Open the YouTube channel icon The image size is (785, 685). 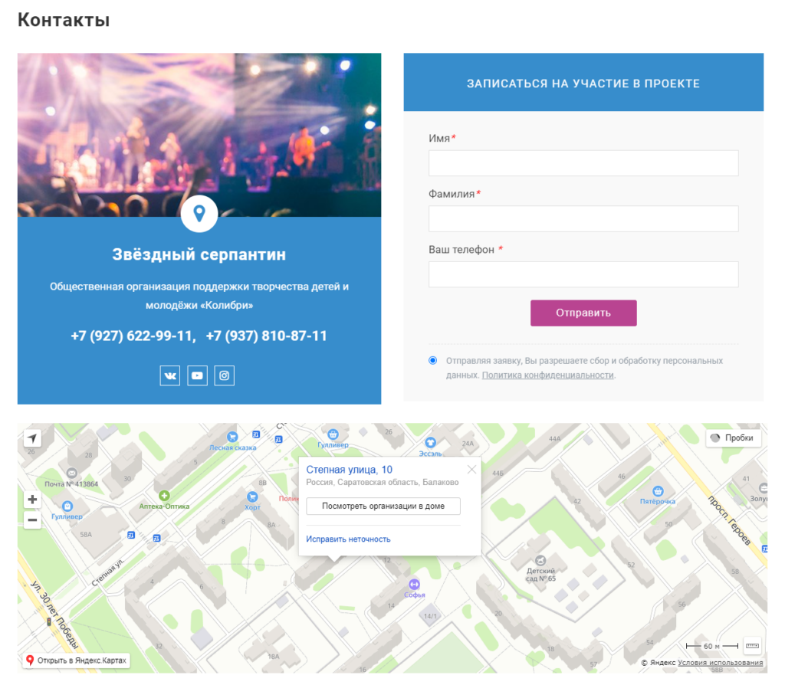[x=197, y=375]
